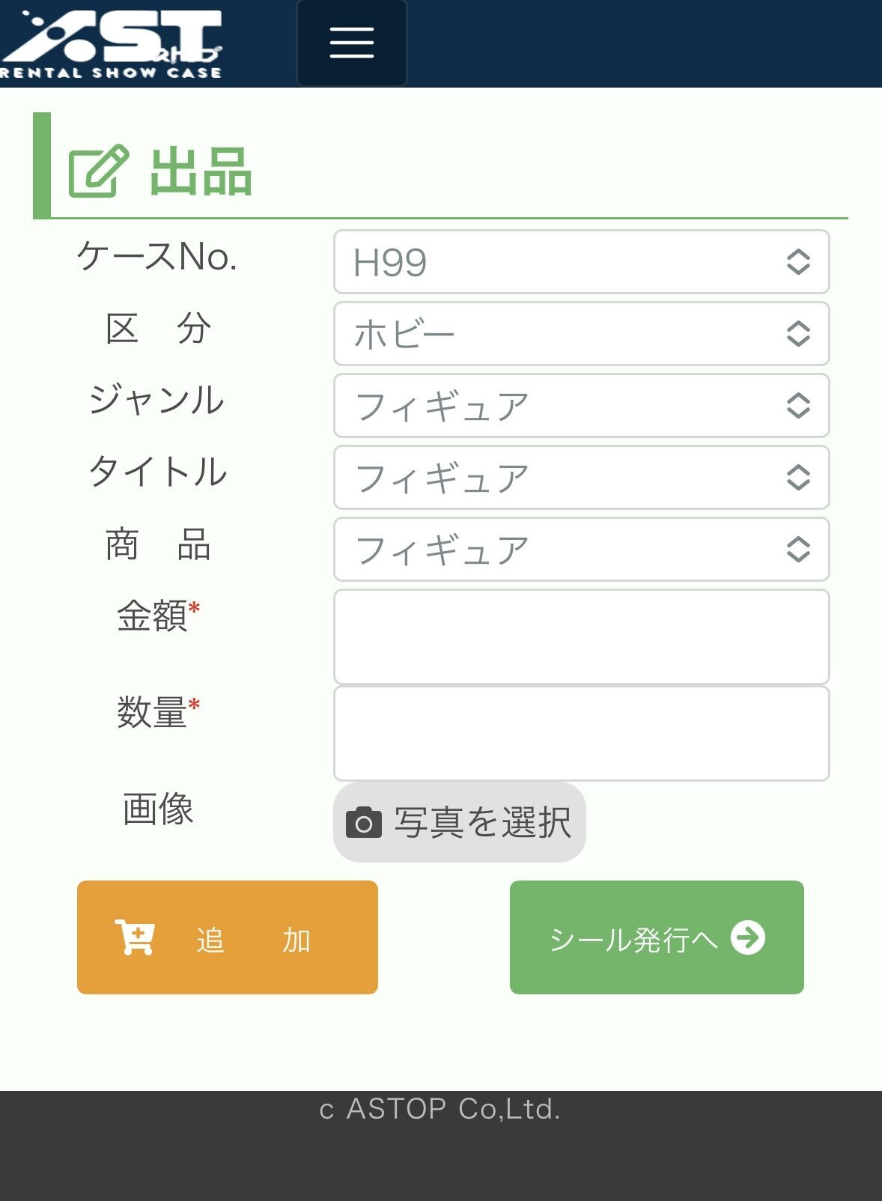Focus the 金額 price input field
This screenshot has height=1201, width=882.
581,636
